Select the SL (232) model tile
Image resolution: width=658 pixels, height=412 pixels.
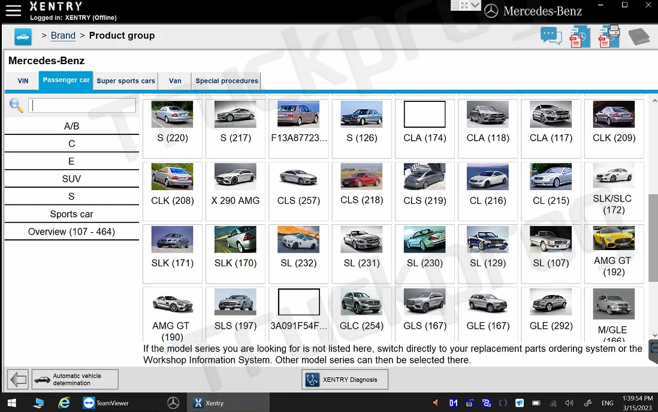click(299, 254)
